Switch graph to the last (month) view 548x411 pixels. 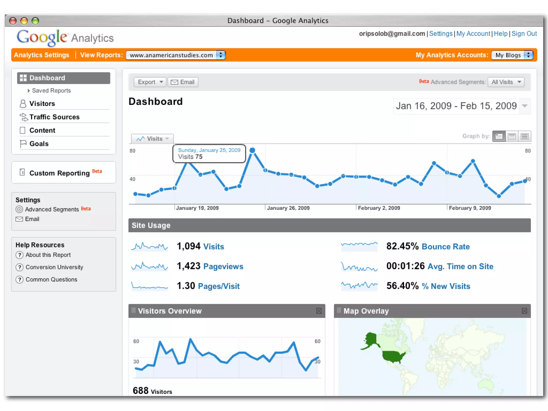point(524,136)
